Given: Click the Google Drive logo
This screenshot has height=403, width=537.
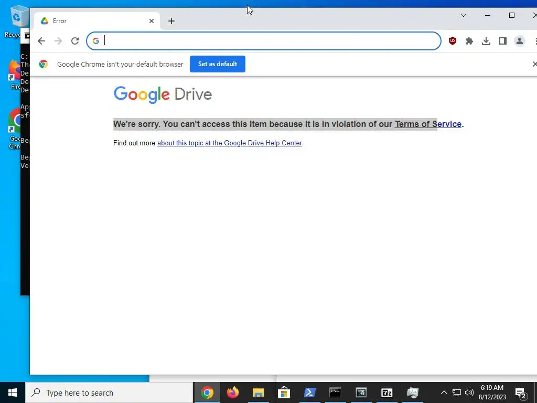Looking at the screenshot, I should 163,94.
